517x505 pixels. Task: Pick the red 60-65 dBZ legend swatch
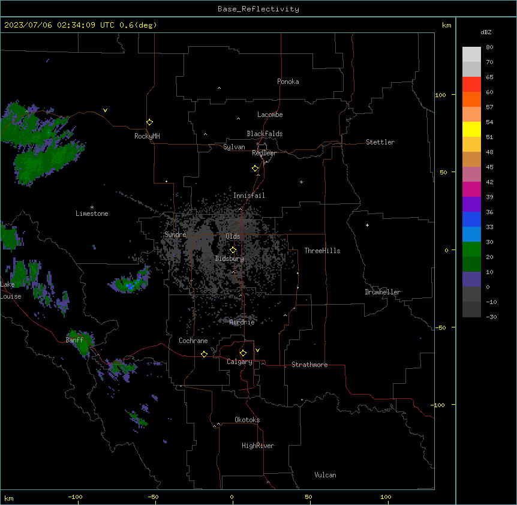coord(471,84)
